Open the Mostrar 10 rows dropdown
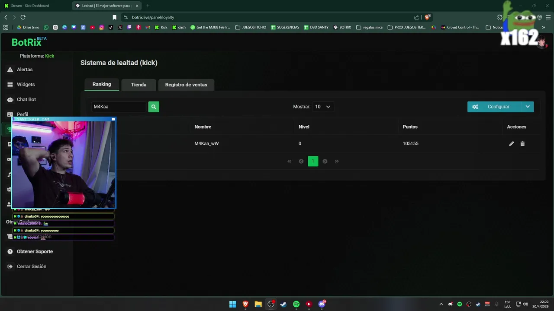 (323, 107)
